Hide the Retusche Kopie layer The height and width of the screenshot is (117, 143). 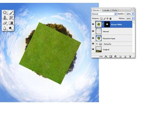93,38
